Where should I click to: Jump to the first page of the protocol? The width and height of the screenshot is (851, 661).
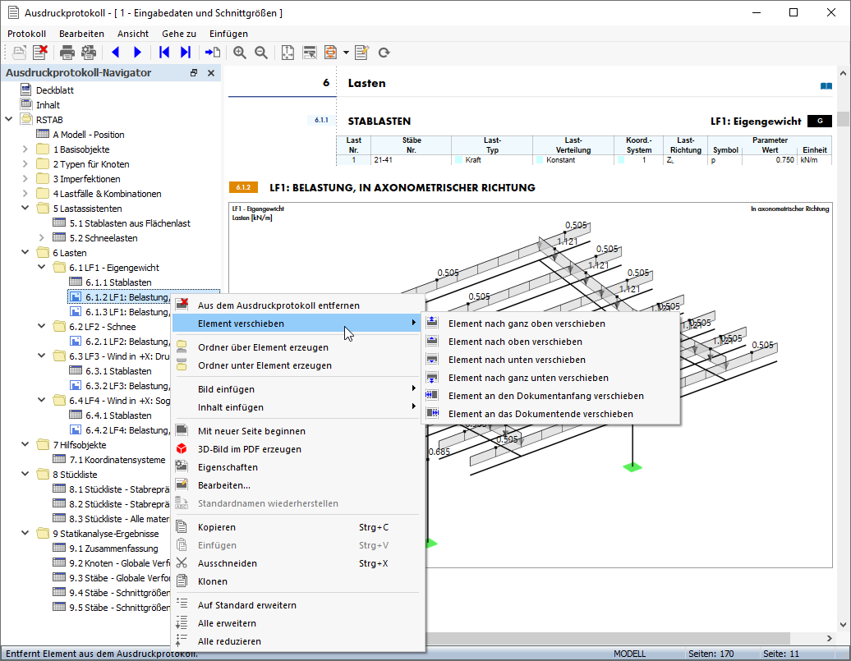(164, 53)
